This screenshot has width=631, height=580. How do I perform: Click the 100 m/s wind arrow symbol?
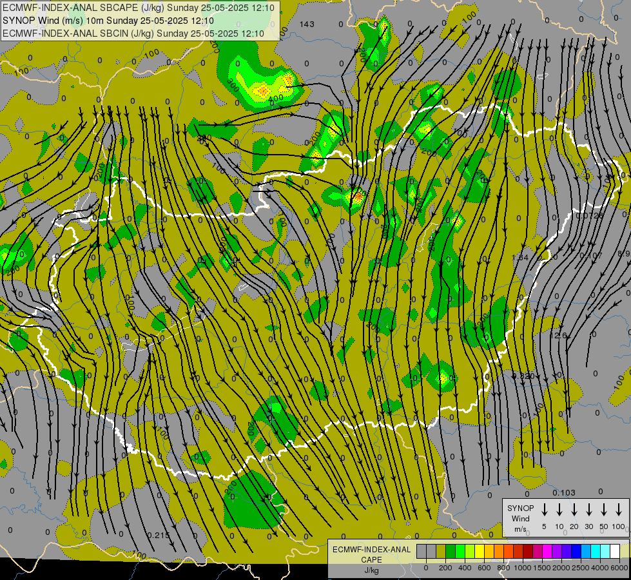point(619,510)
